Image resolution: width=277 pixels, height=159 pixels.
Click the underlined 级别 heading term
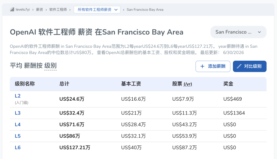[x=50, y=66]
